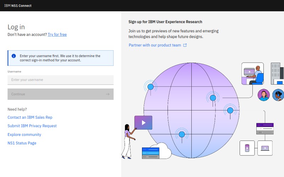Click the 'Enter your username first' notification text

tap(60, 58)
